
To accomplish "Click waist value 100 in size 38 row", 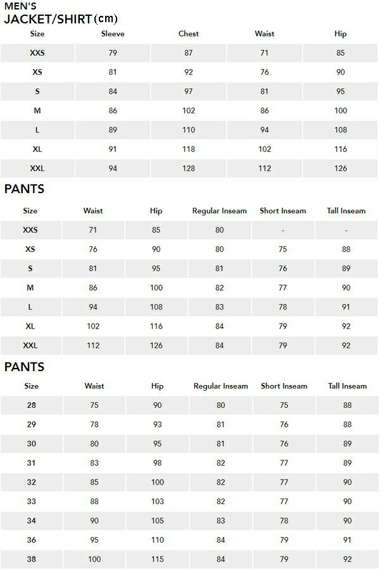I will click(x=94, y=559).
